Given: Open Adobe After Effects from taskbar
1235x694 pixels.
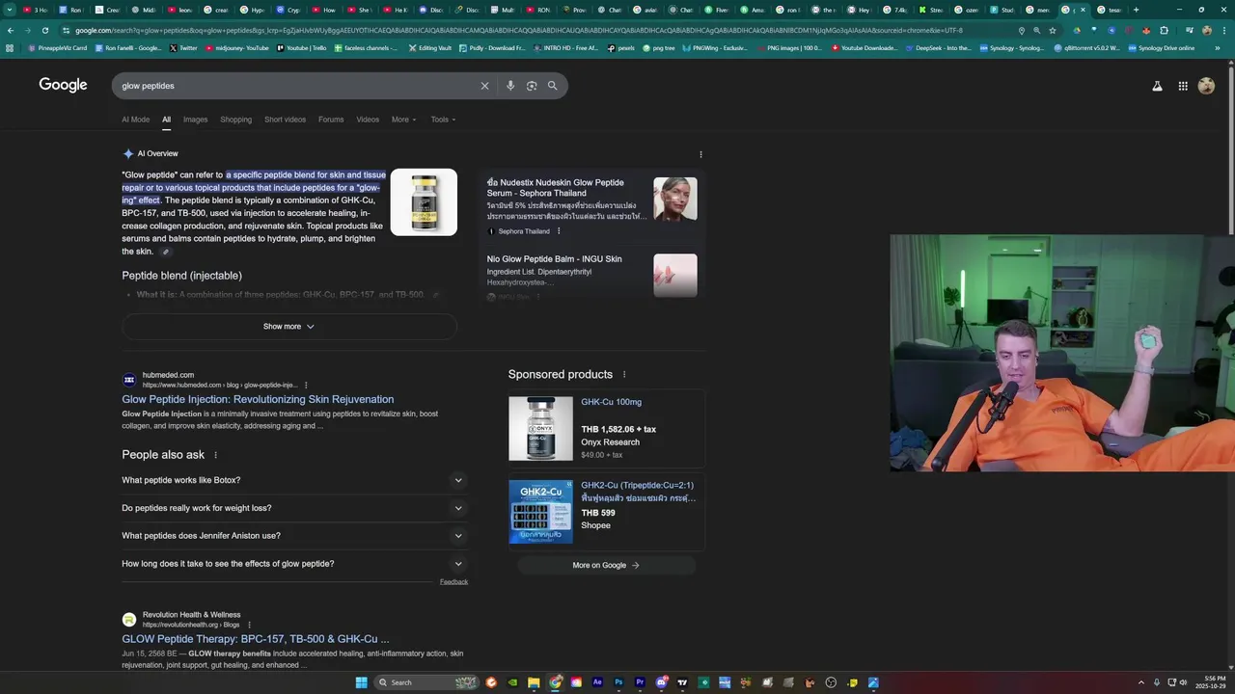Looking at the screenshot, I should coord(597,682).
